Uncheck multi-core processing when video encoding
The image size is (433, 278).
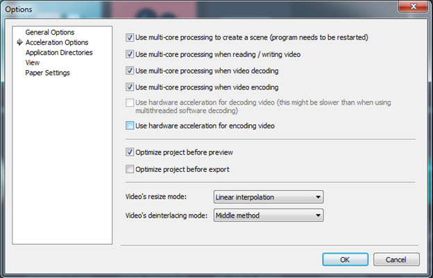[130, 87]
